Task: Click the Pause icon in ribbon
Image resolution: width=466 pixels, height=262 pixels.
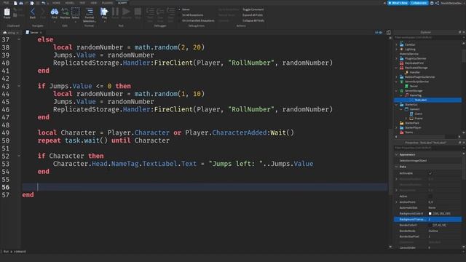Action: 115,12
